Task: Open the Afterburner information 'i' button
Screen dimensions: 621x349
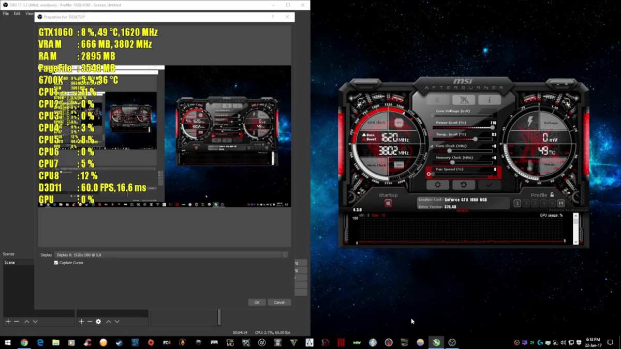Action: point(489,100)
